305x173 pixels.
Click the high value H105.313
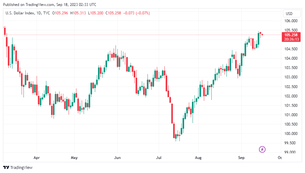pyautogui.click(x=79, y=13)
